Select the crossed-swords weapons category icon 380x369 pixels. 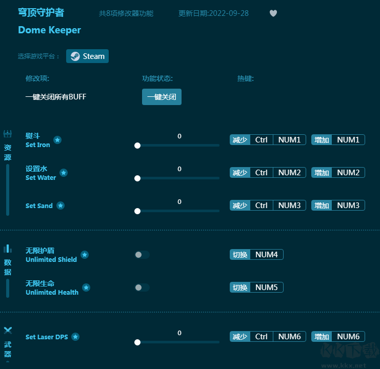(x=8, y=331)
